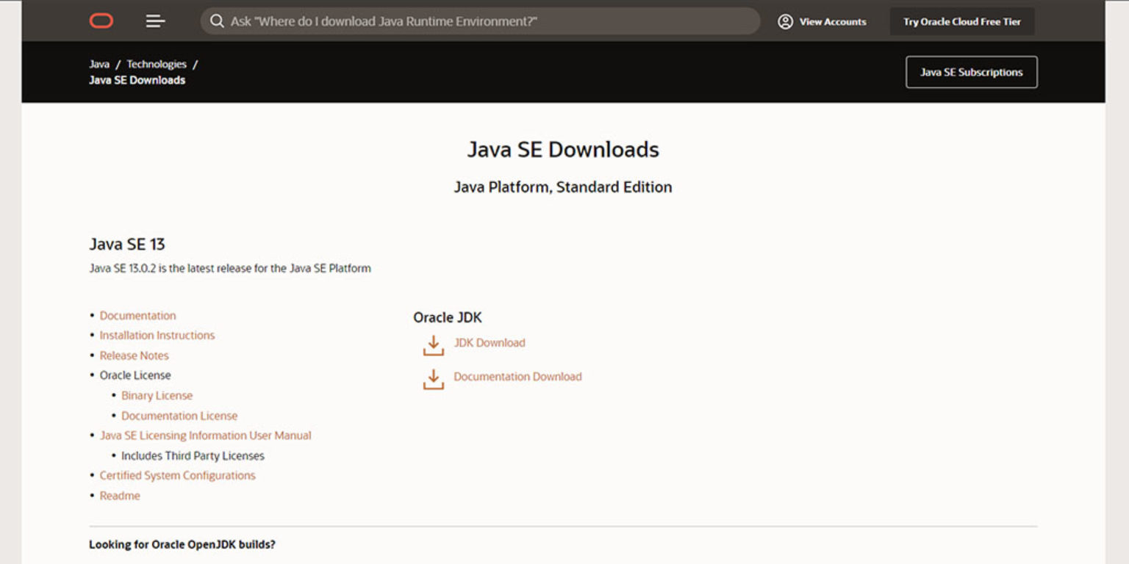Open the Documentation link
Image resolution: width=1129 pixels, height=564 pixels.
pos(138,316)
